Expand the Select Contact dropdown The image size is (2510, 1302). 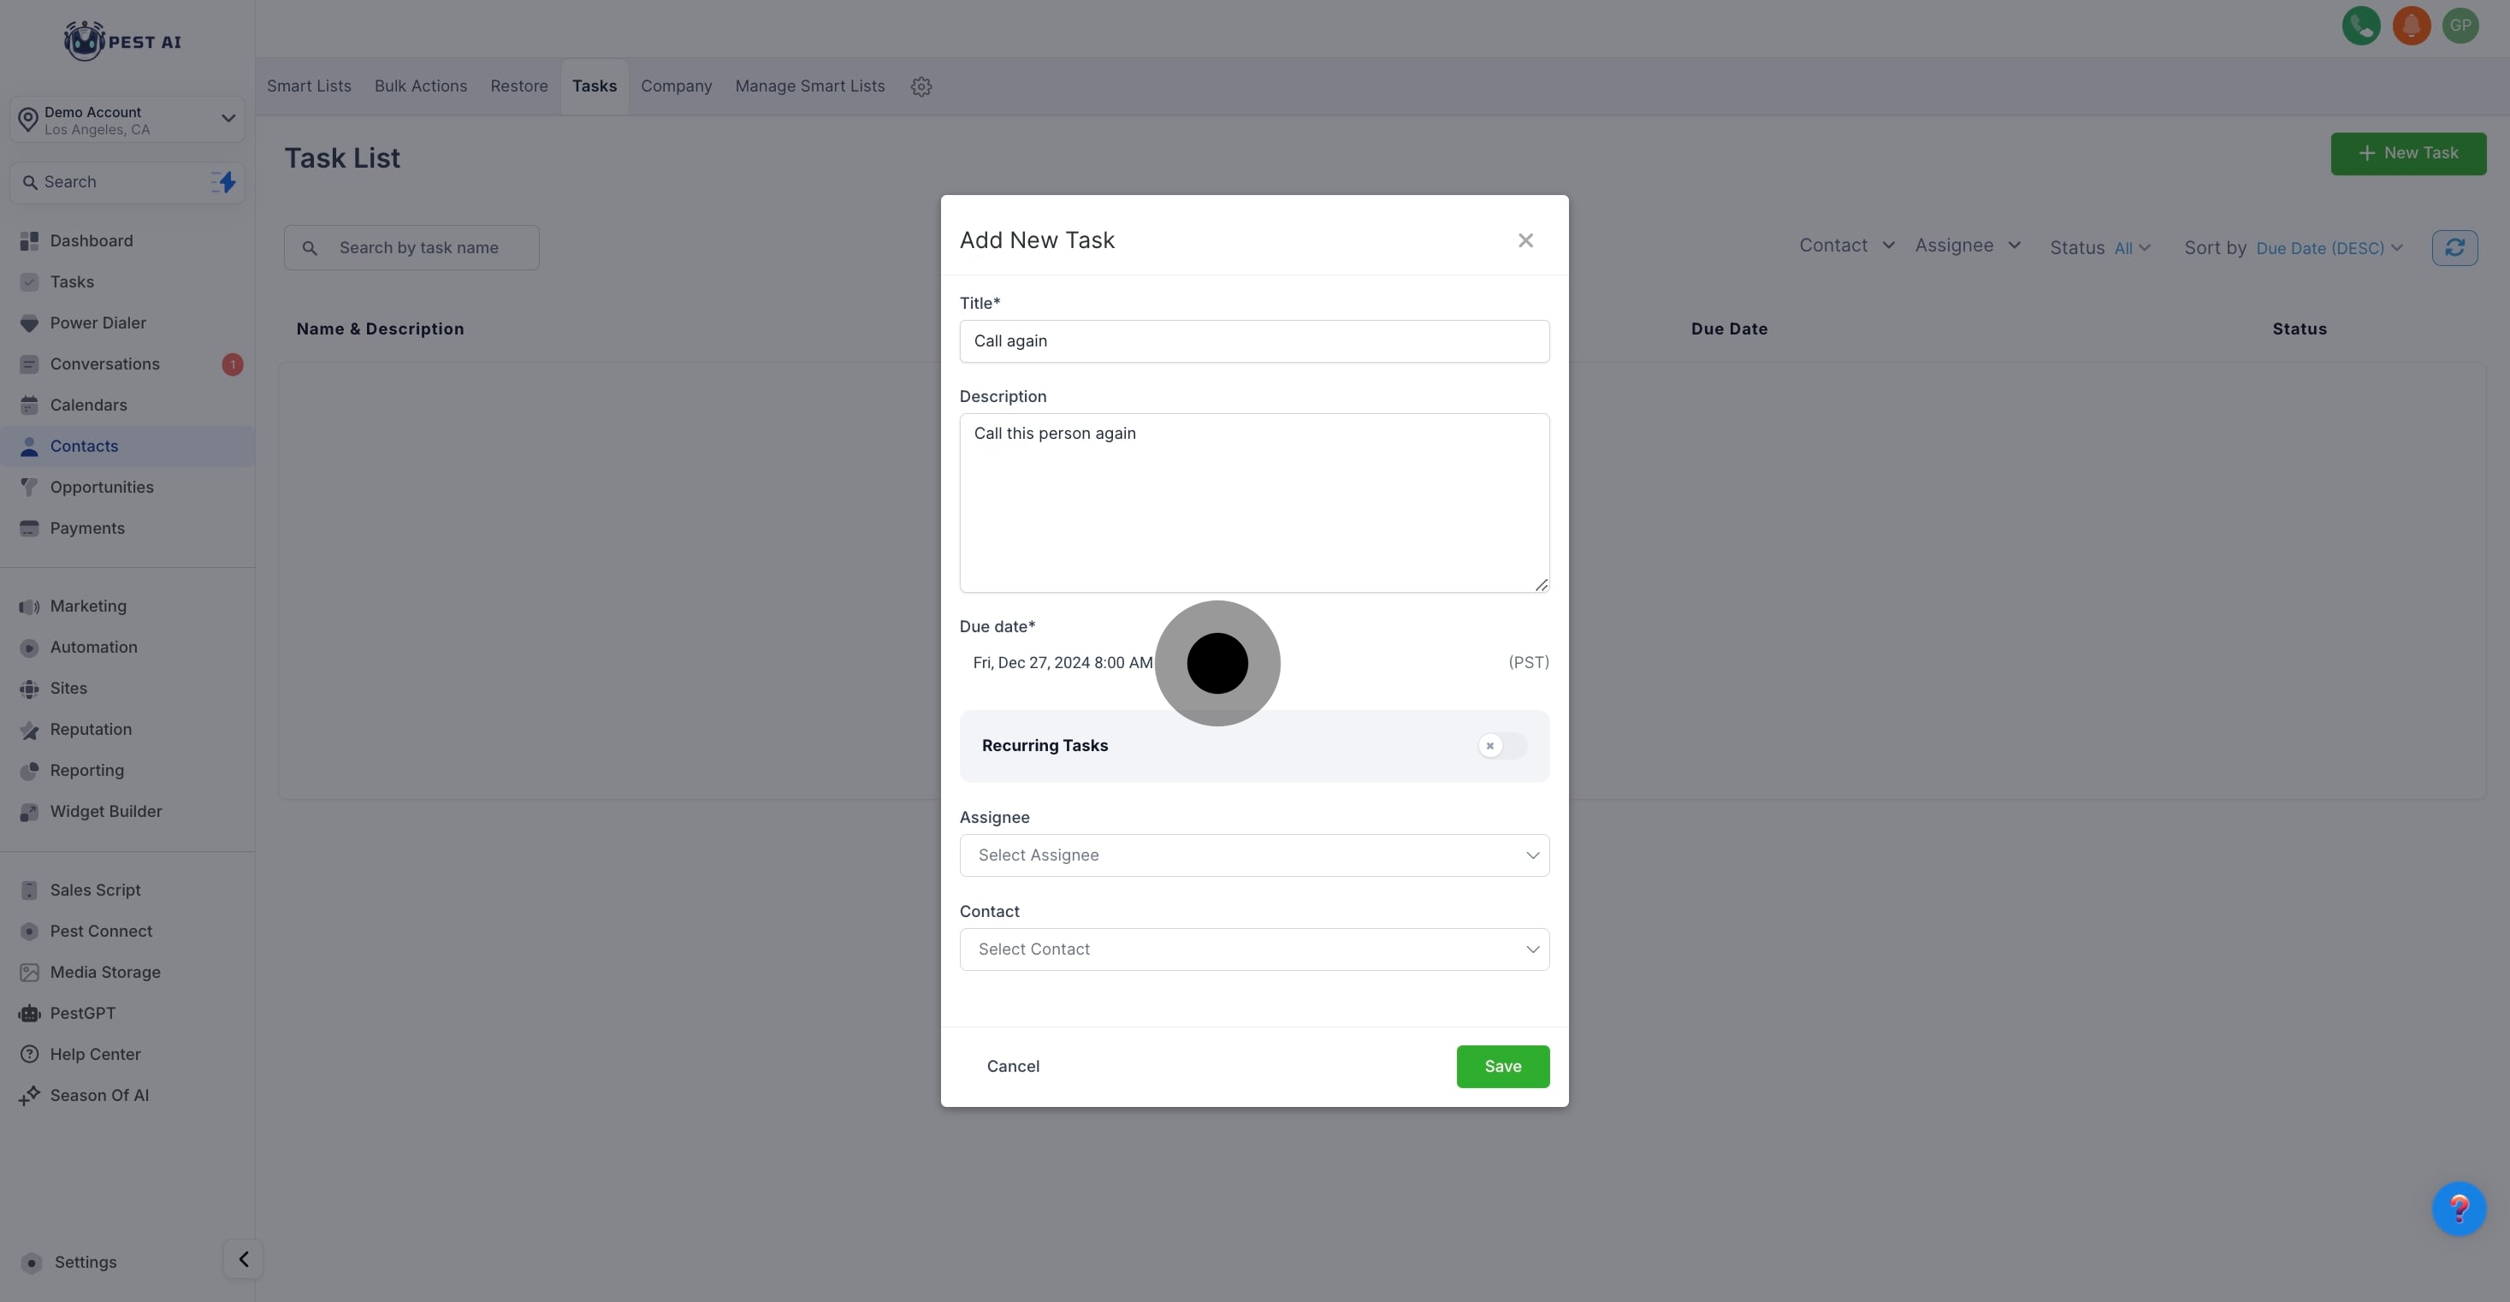[1253, 950]
